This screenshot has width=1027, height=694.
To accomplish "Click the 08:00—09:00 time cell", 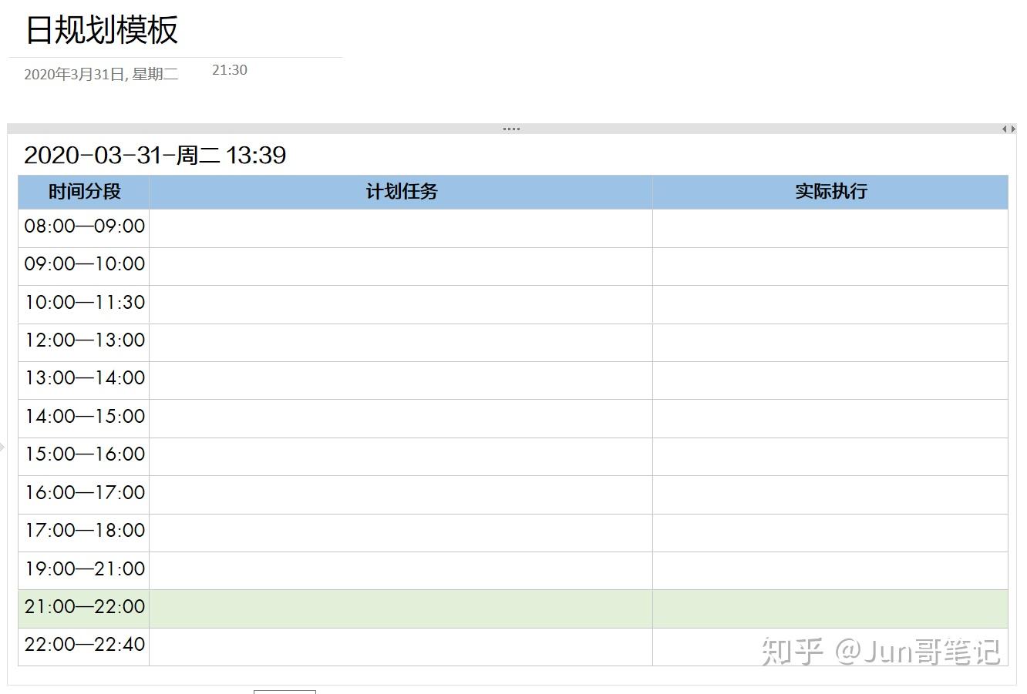I will [x=84, y=226].
